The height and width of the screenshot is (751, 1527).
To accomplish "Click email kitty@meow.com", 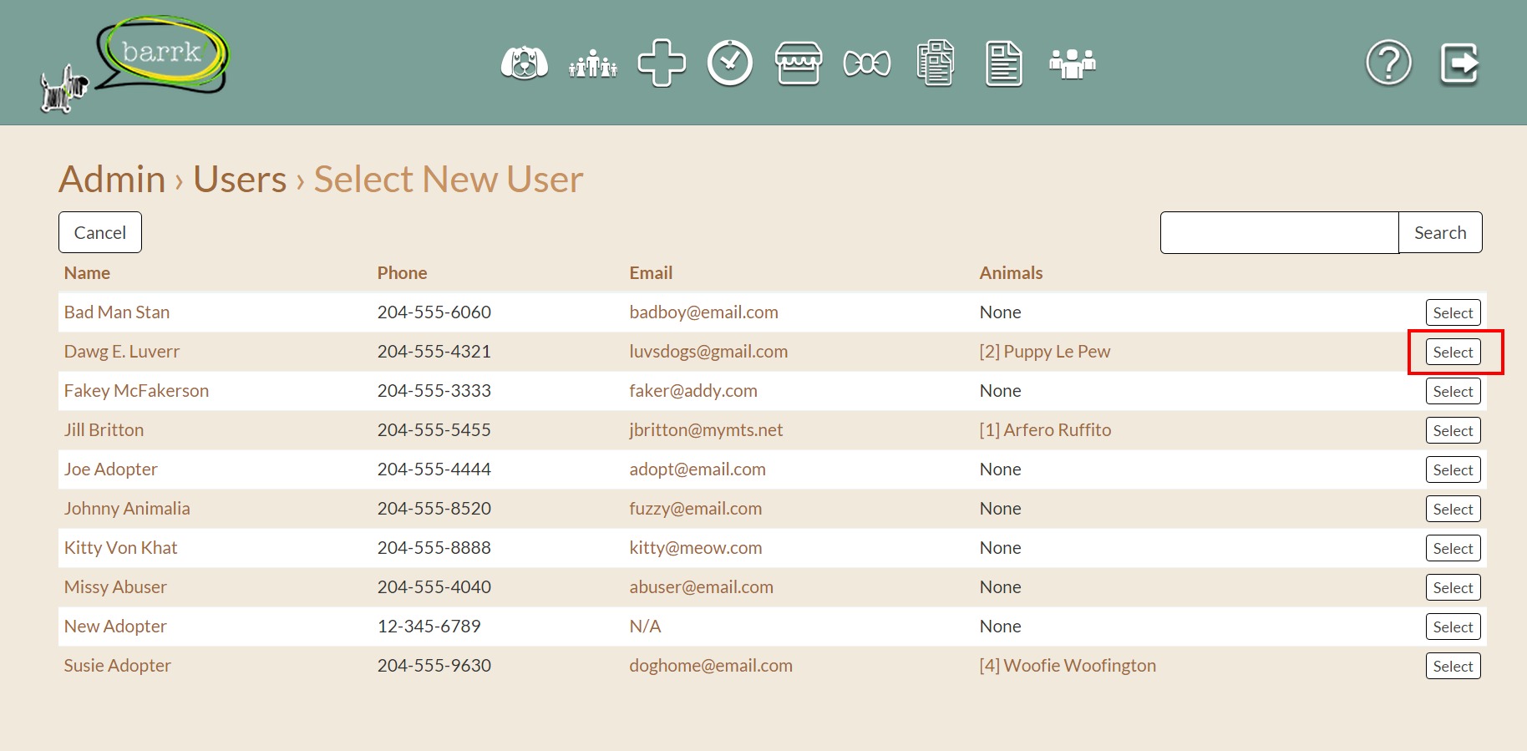I will pos(696,548).
